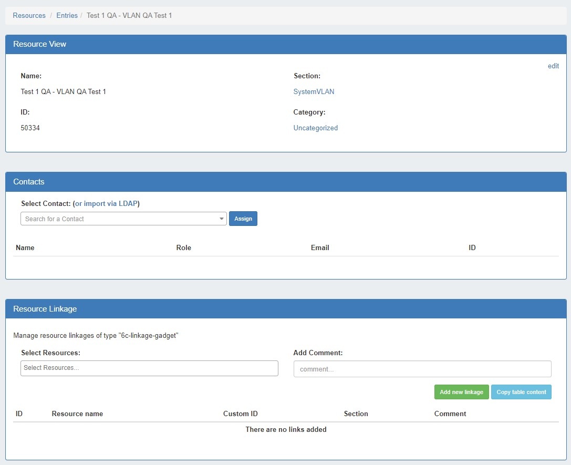Click the Section column header in linkage table
571x465 pixels.
tap(356, 414)
